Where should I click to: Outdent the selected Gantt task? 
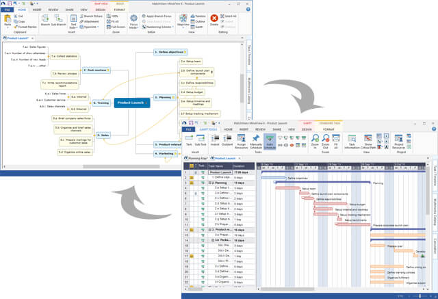[227, 140]
